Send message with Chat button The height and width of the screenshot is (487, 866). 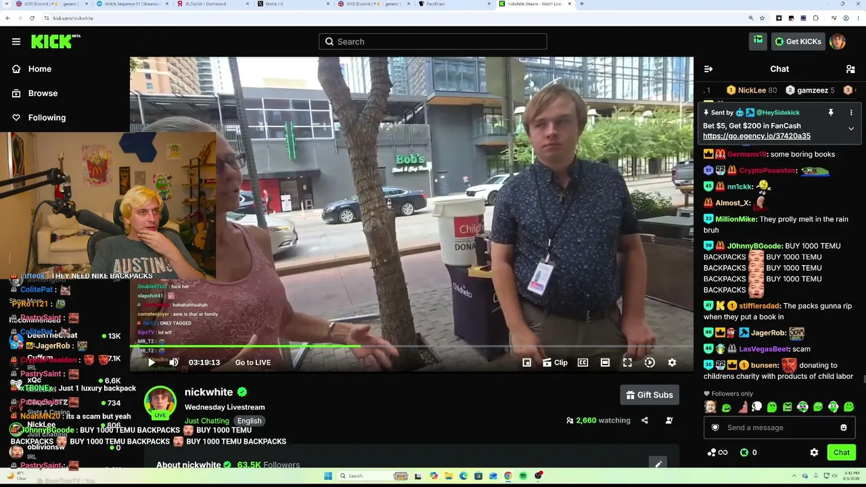pos(842,453)
